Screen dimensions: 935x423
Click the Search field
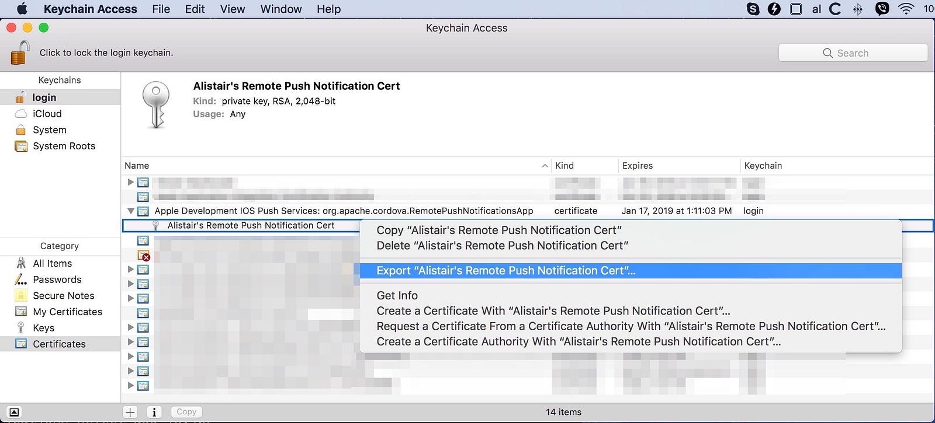pyautogui.click(x=853, y=53)
